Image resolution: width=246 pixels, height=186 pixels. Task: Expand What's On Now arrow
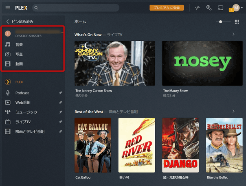pyautogui.click(x=234, y=34)
